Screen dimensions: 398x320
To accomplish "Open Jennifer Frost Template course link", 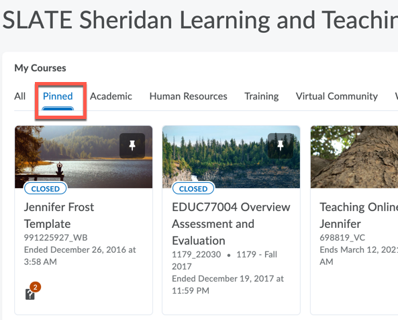I will (59, 216).
